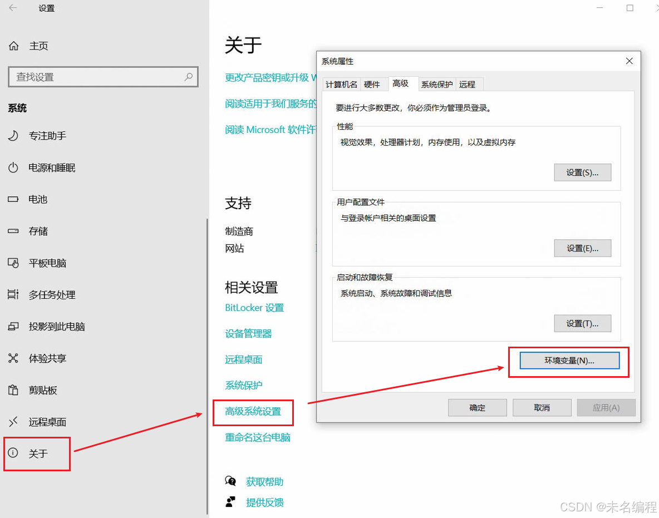The width and height of the screenshot is (659, 518).
Task: Open 多任务处理 settings page
Action: [52, 295]
